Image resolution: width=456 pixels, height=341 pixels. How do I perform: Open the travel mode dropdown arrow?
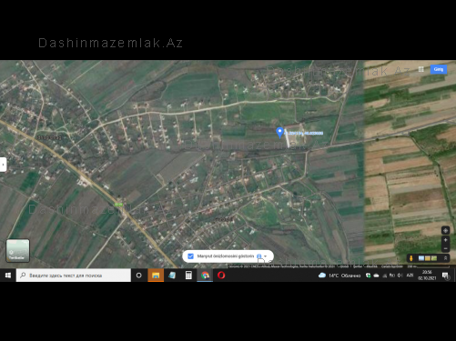point(266,256)
